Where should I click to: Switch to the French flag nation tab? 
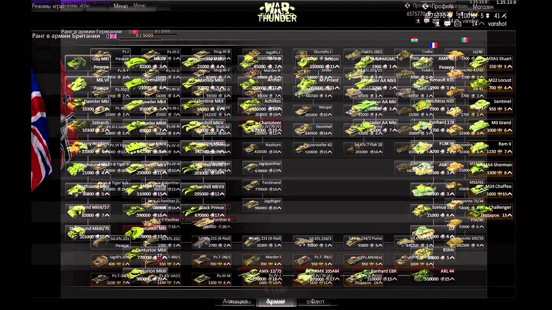(433, 45)
